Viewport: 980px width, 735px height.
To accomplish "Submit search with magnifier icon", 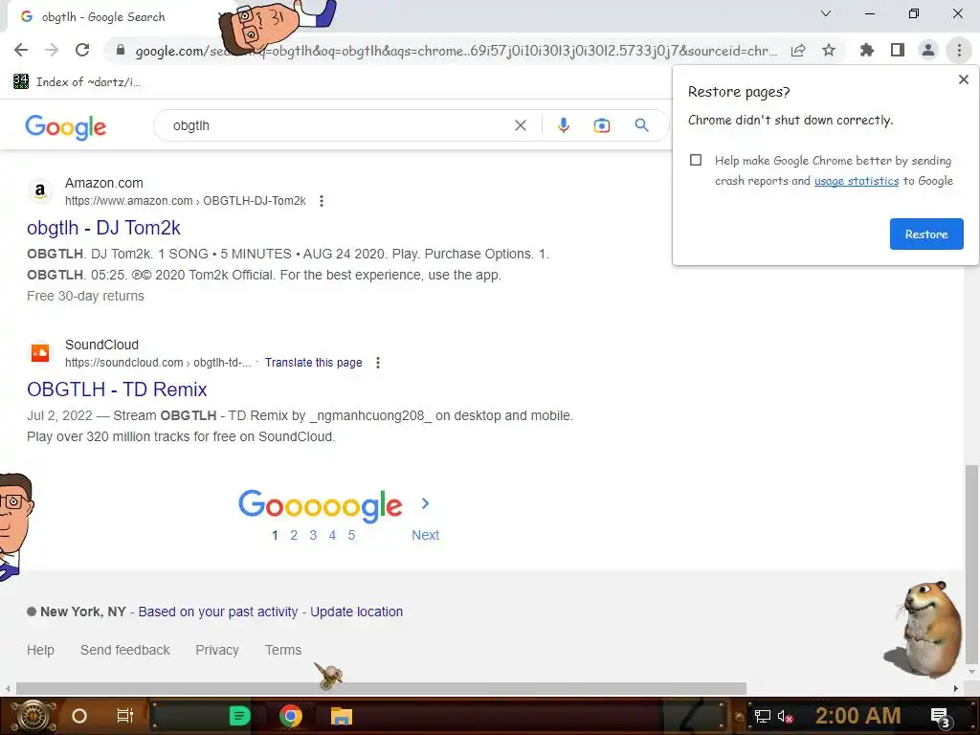I will [641, 125].
